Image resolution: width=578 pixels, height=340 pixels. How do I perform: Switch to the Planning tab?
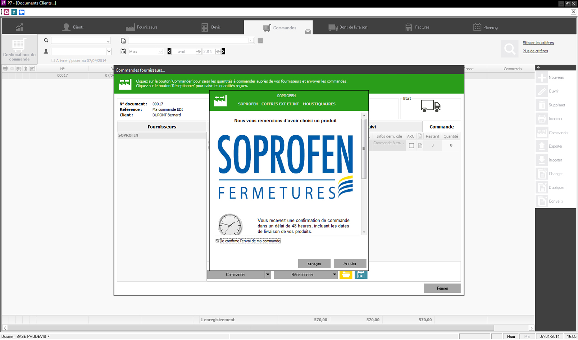coord(486,27)
